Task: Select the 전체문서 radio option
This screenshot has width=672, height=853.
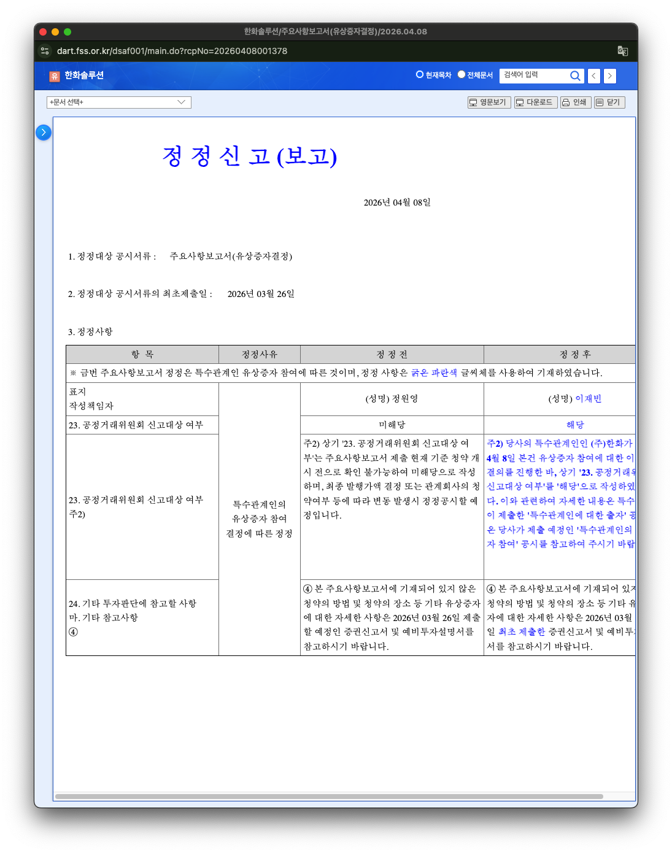Action: [x=462, y=74]
